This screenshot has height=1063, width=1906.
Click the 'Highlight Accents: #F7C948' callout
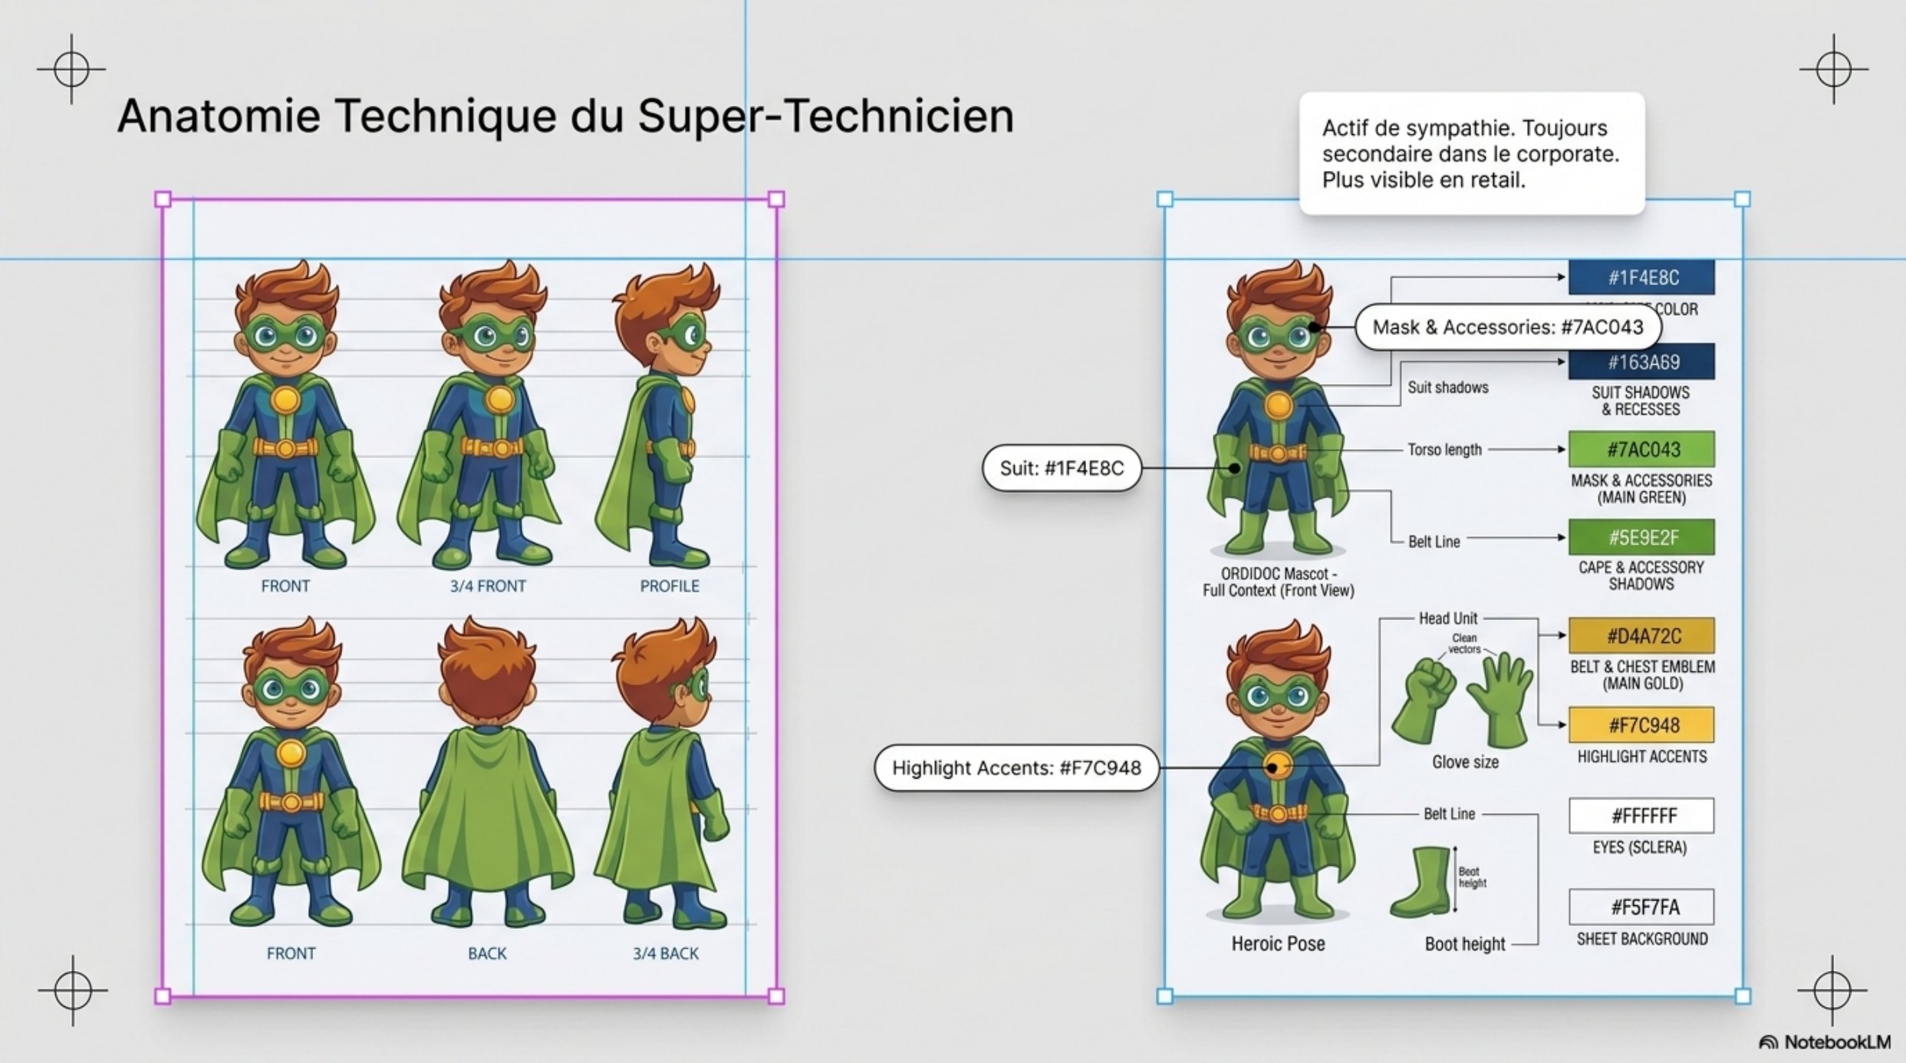point(1016,768)
